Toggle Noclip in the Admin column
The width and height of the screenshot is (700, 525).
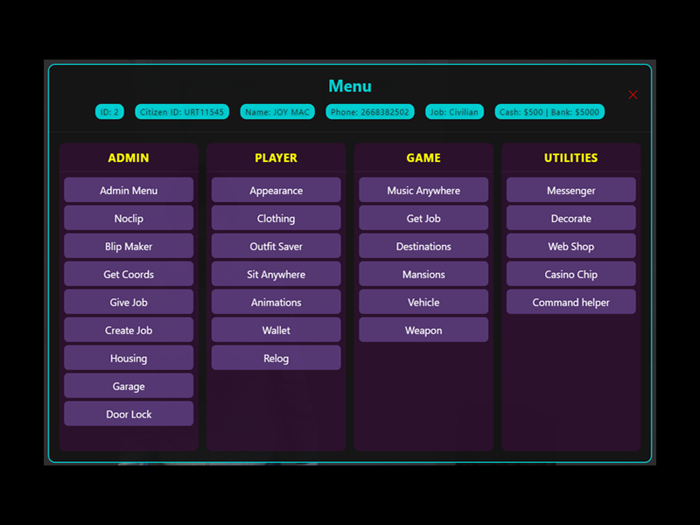pos(129,219)
